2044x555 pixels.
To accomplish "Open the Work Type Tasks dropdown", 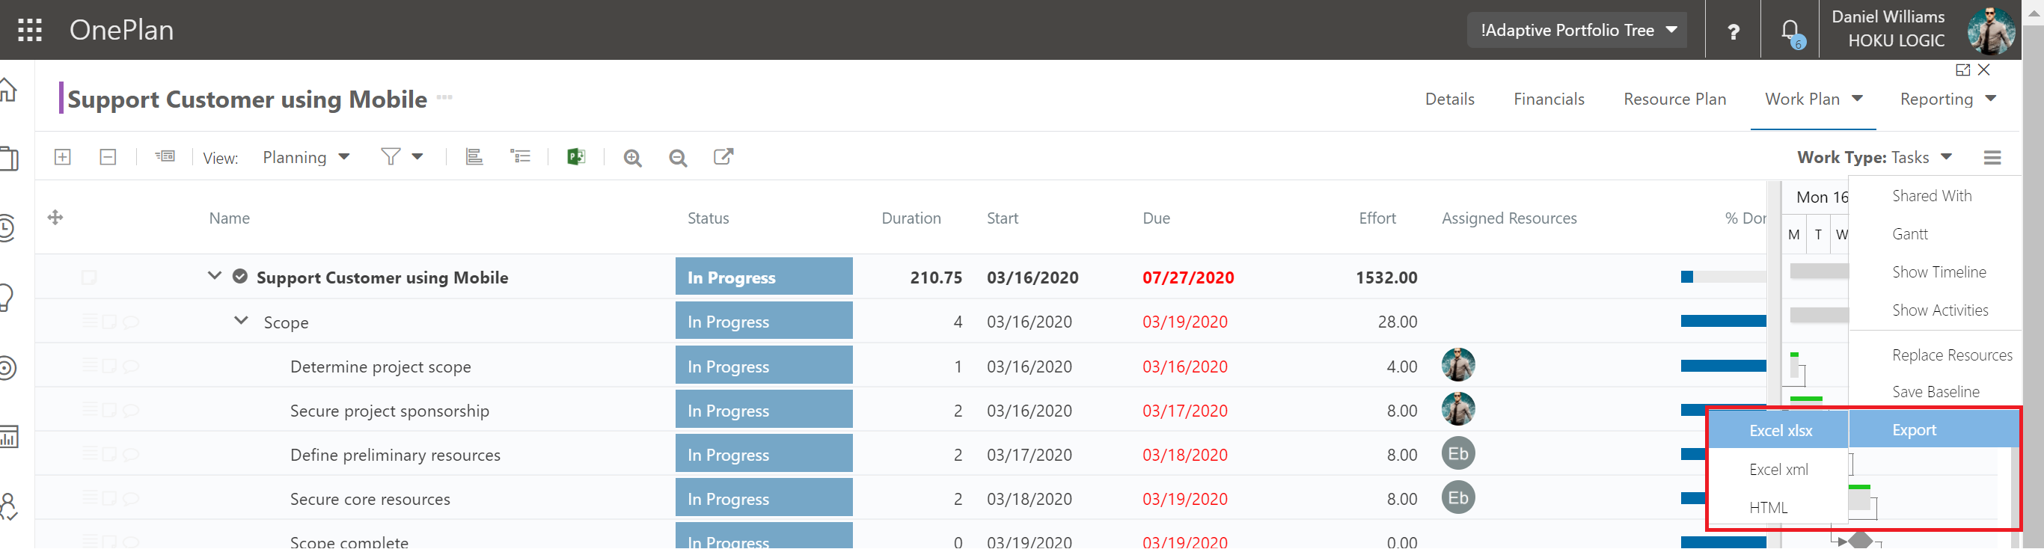I will click(1873, 157).
